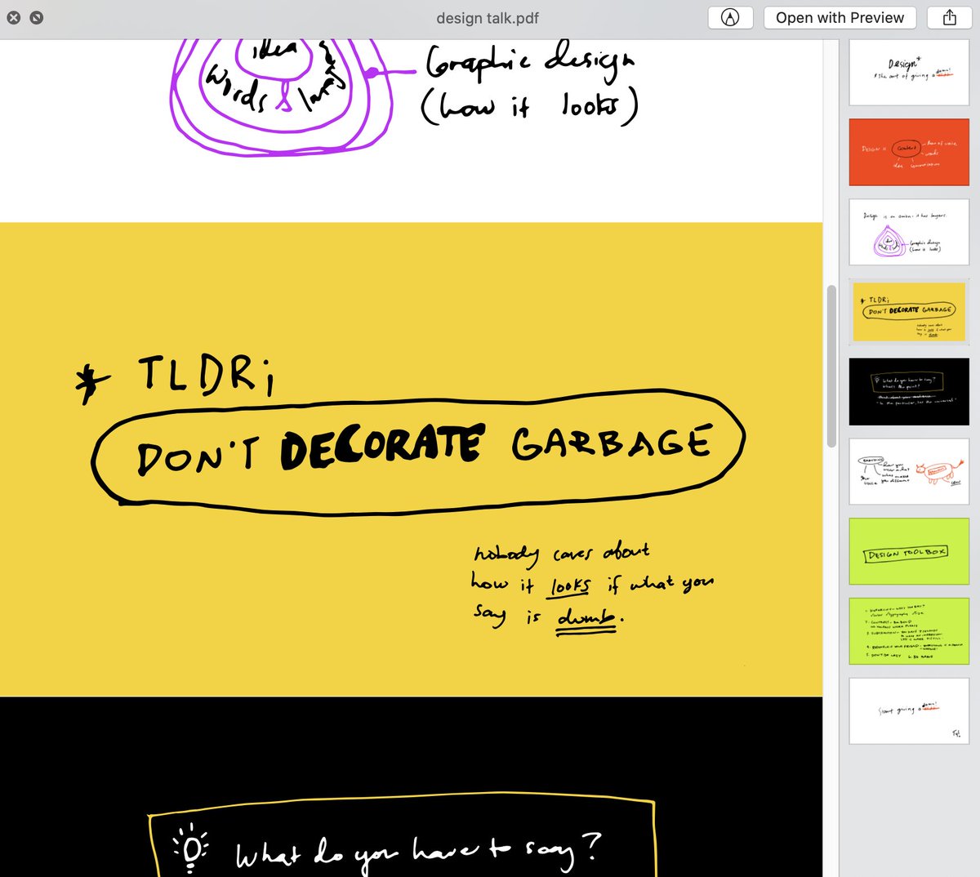Select the cow sketch slide thumbnail
The image size is (980, 877).
[908, 471]
